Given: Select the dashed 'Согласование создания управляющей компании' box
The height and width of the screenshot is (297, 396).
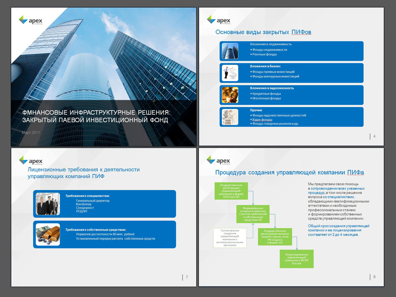Looking at the screenshot, I should point(230,238).
